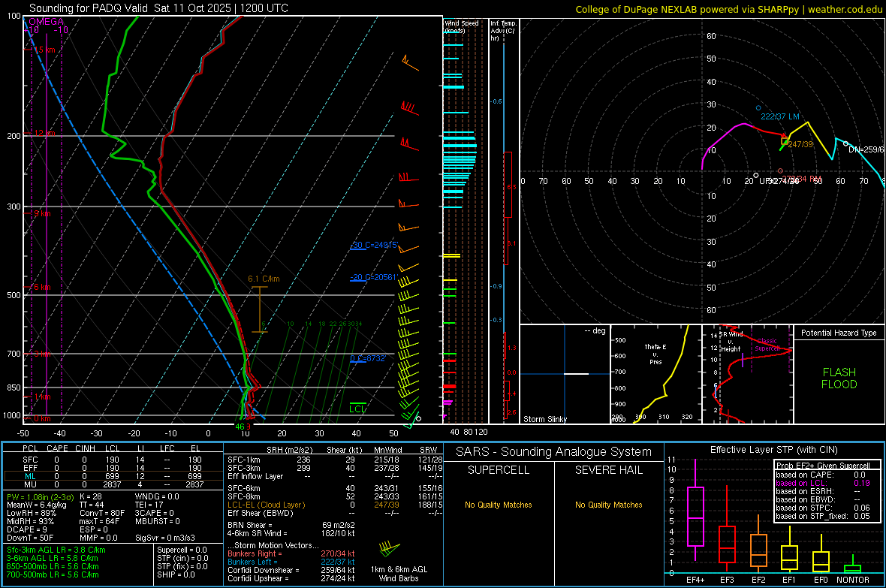886x588 pixels.
Task: Click the green LCL marker label
Action: [357, 409]
